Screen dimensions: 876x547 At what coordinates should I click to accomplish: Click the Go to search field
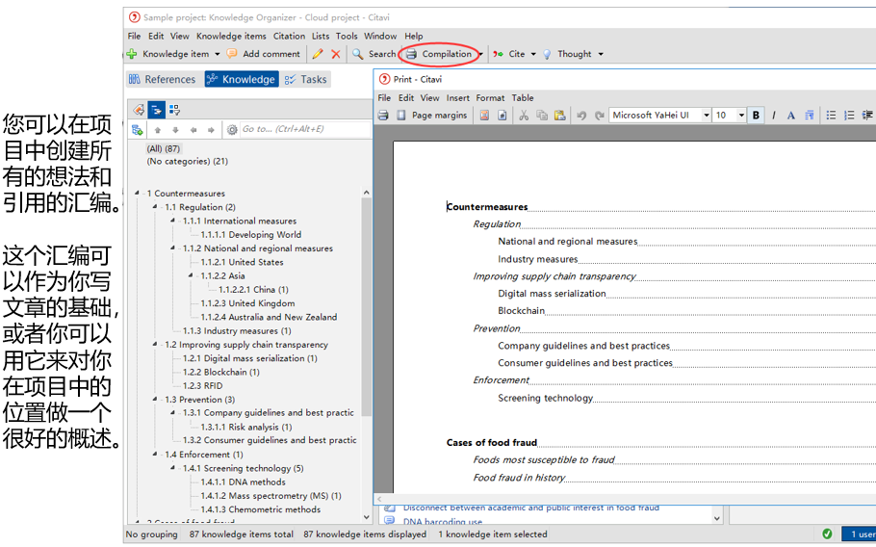(x=289, y=130)
